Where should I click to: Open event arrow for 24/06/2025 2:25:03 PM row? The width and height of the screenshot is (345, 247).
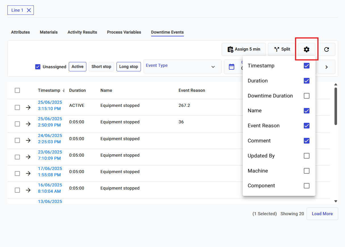tap(28, 140)
